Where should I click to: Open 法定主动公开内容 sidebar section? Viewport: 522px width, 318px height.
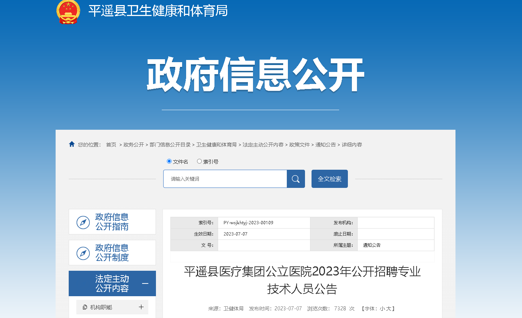pyautogui.click(x=112, y=283)
